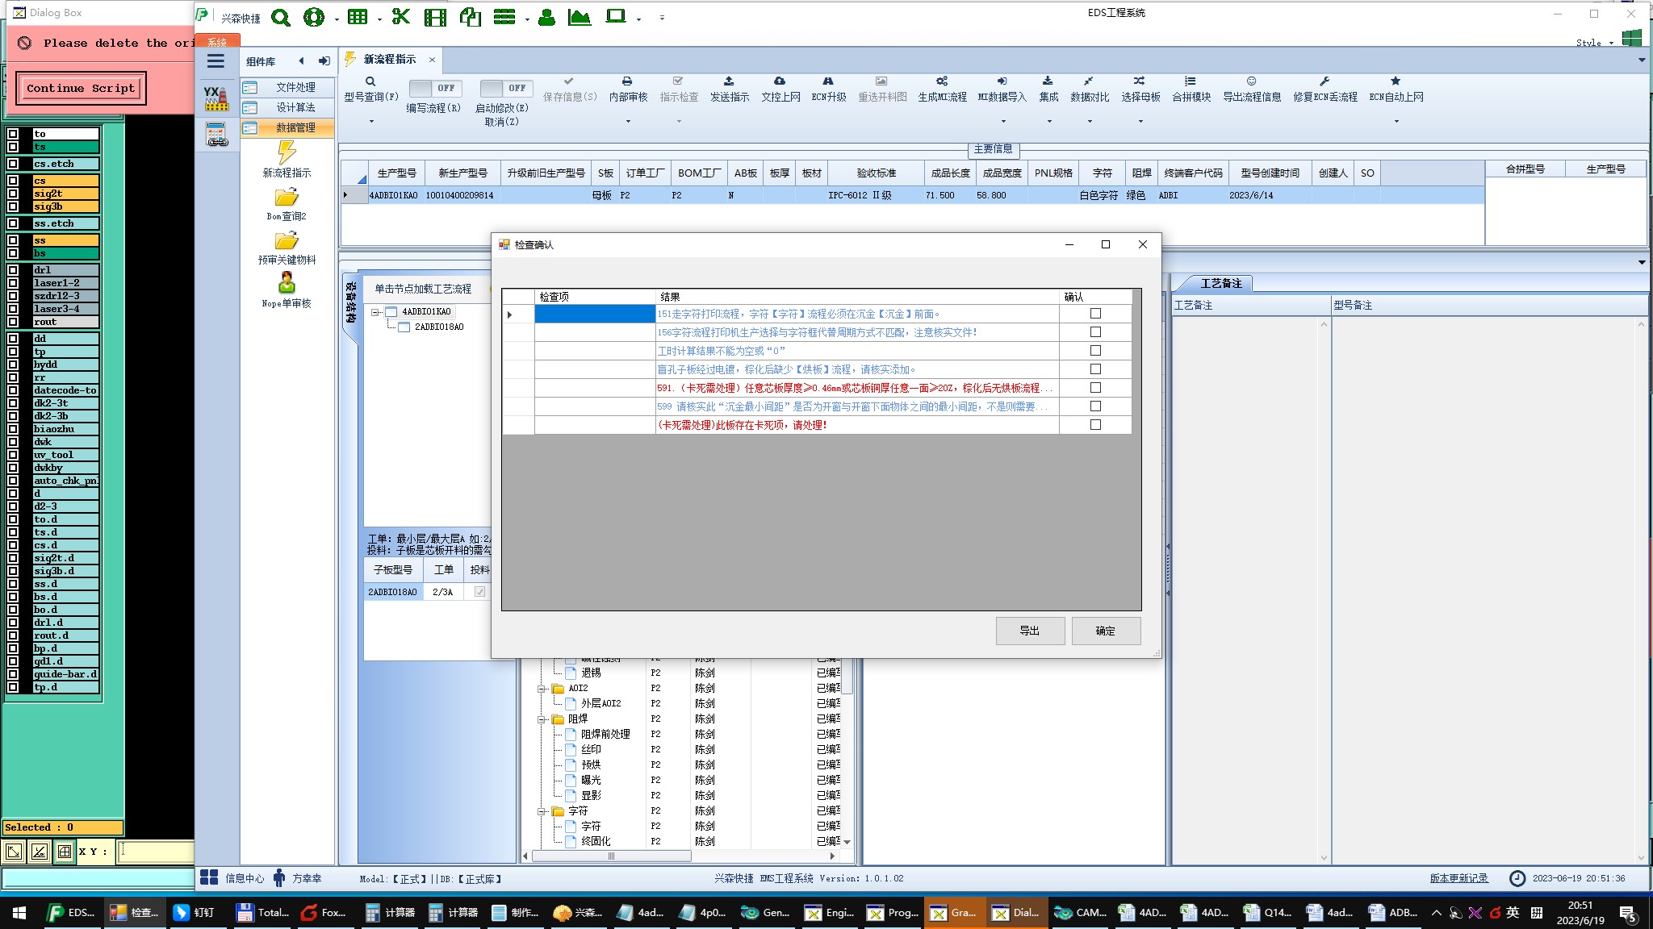Open dropdown arrow under 型号查询
Screen dimensions: 1653x929
(x=371, y=122)
